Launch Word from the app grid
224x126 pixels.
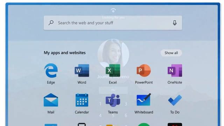pos(82,71)
